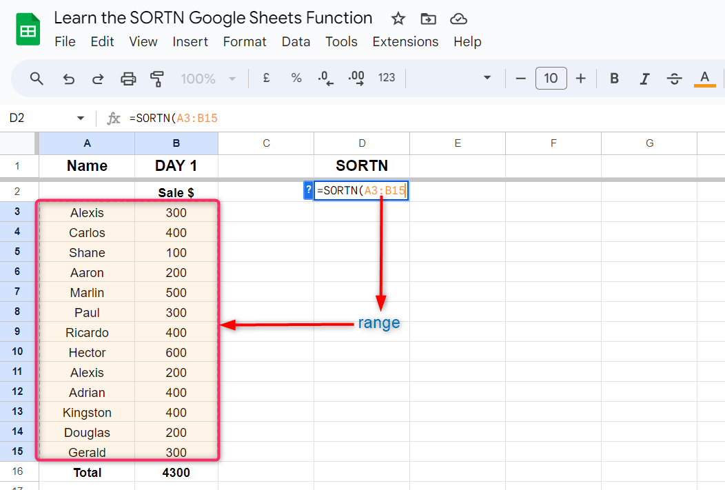This screenshot has height=490, width=725.
Task: Move document using the folder icon
Action: pos(428,19)
